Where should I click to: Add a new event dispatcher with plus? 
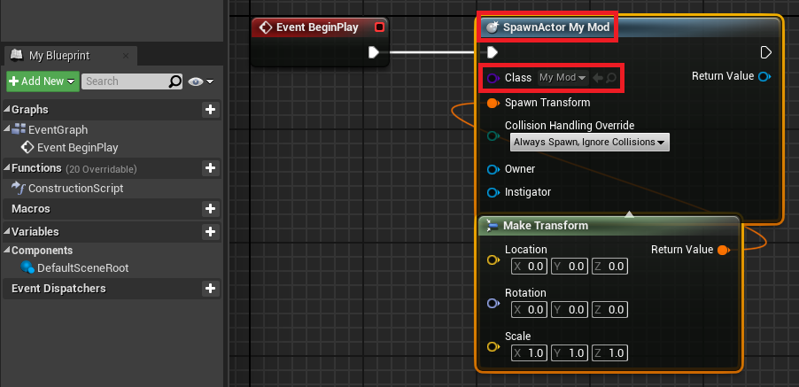click(x=210, y=289)
